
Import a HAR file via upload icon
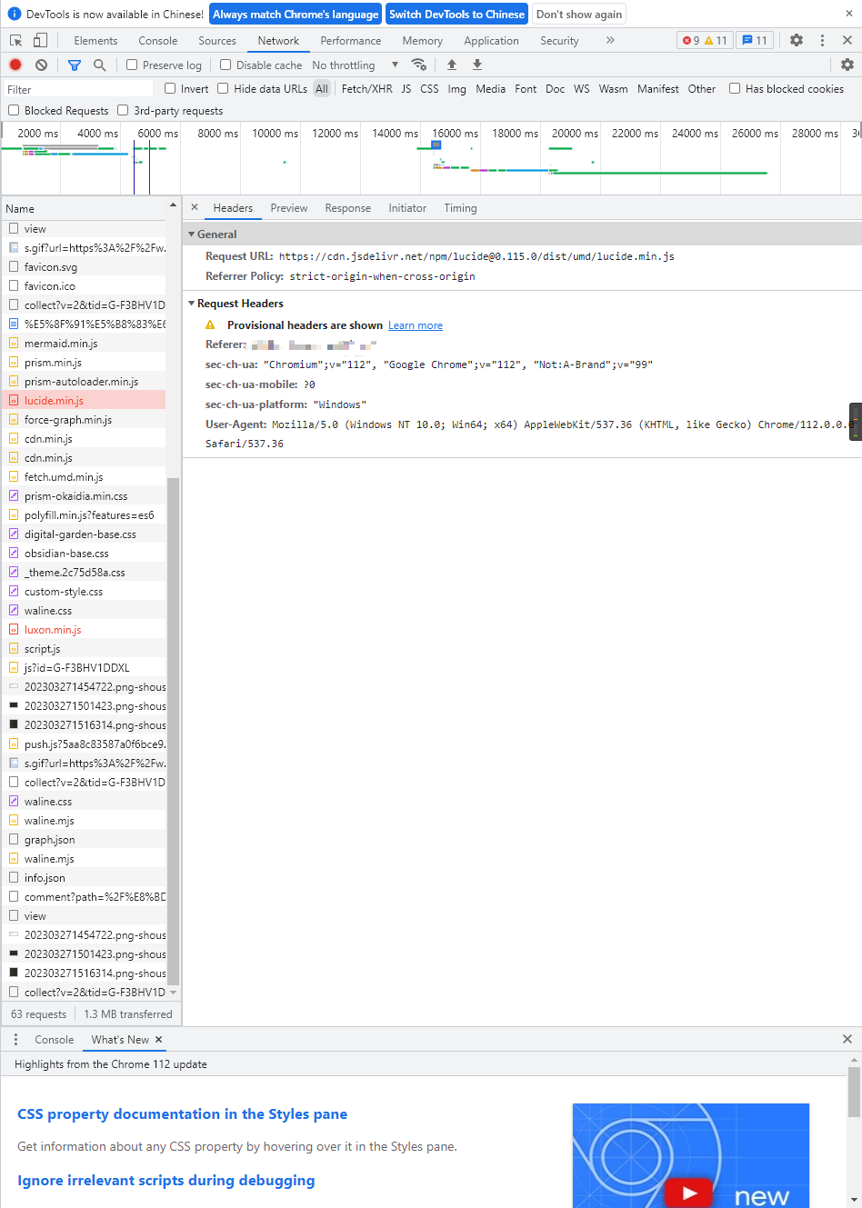coord(451,65)
